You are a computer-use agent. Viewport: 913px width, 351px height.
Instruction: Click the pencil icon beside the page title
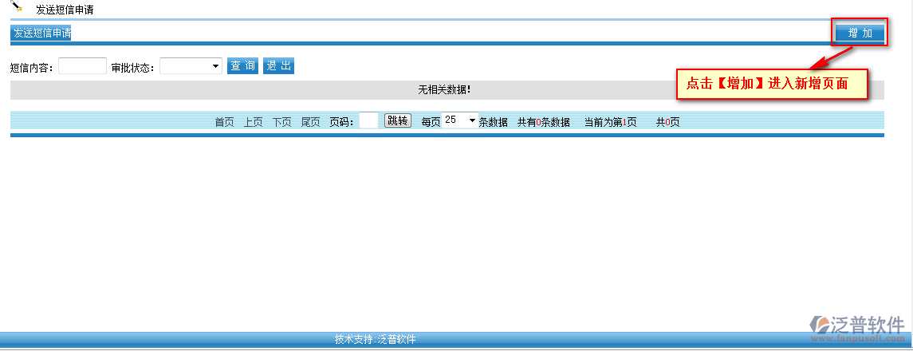17,7
